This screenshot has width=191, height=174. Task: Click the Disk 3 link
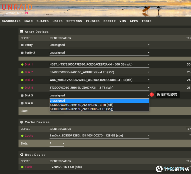(x=29, y=80)
